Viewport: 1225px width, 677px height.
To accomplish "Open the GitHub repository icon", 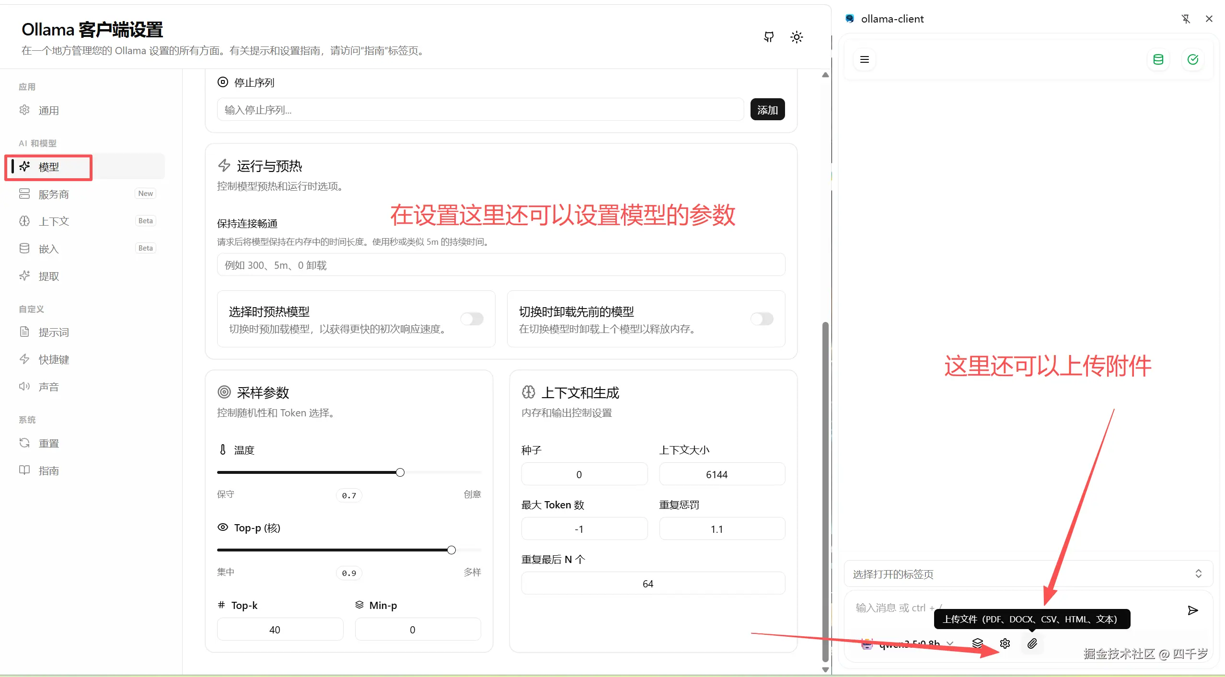I will click(768, 37).
